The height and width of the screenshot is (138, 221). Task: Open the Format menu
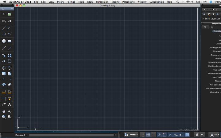tap(71, 2)
